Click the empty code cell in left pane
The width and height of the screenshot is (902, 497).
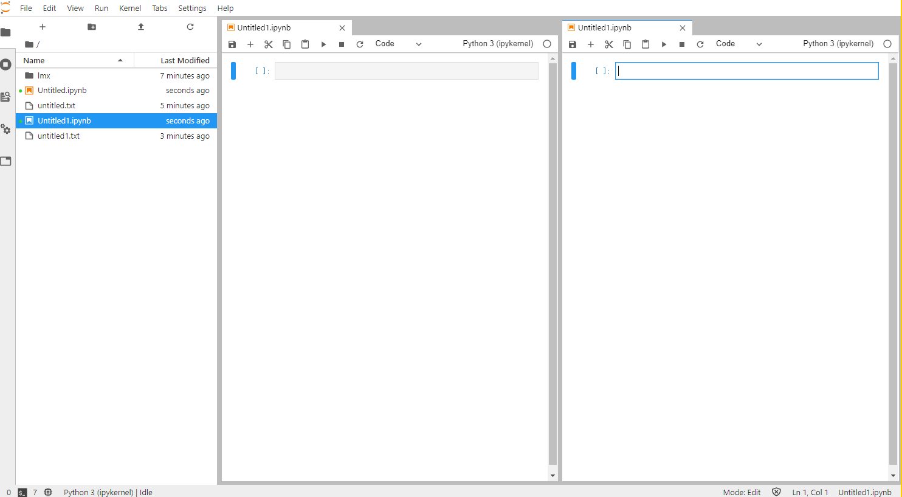(x=407, y=71)
